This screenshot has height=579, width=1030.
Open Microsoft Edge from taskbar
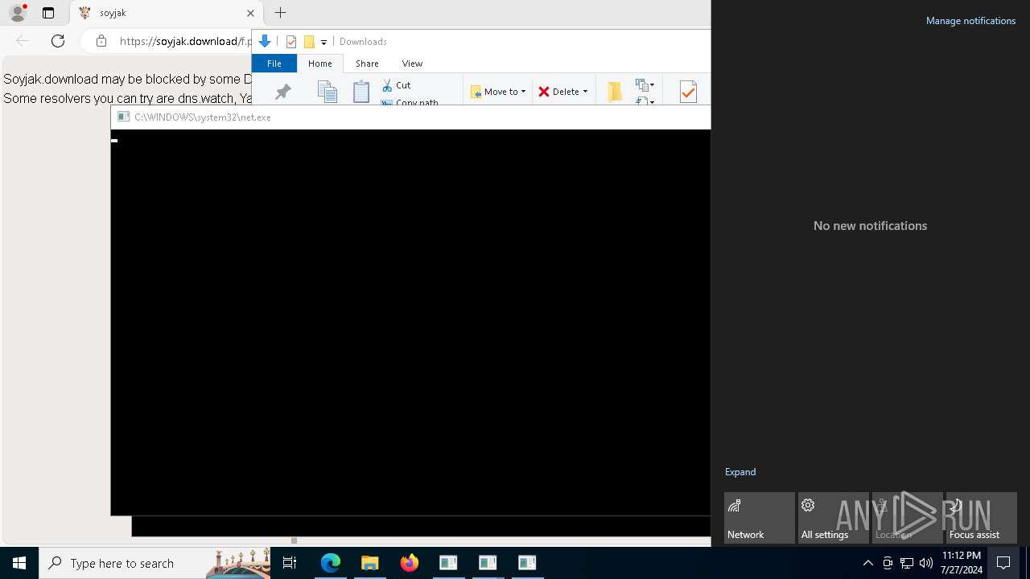[x=331, y=563]
